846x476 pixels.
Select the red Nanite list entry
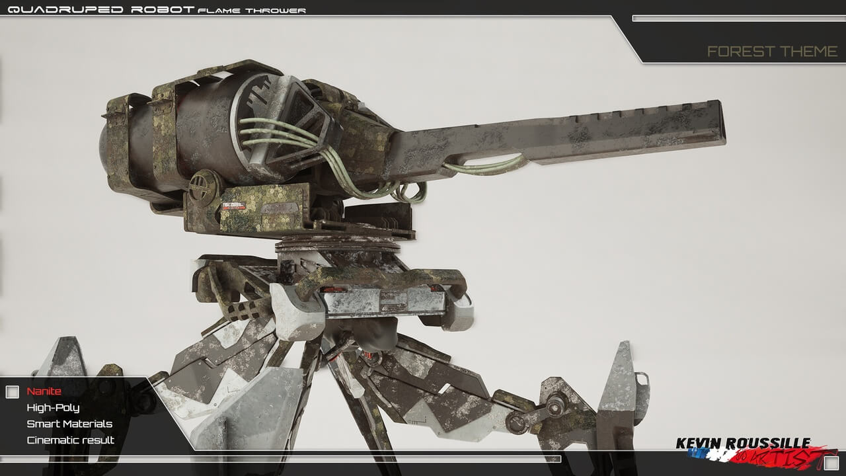click(x=44, y=391)
